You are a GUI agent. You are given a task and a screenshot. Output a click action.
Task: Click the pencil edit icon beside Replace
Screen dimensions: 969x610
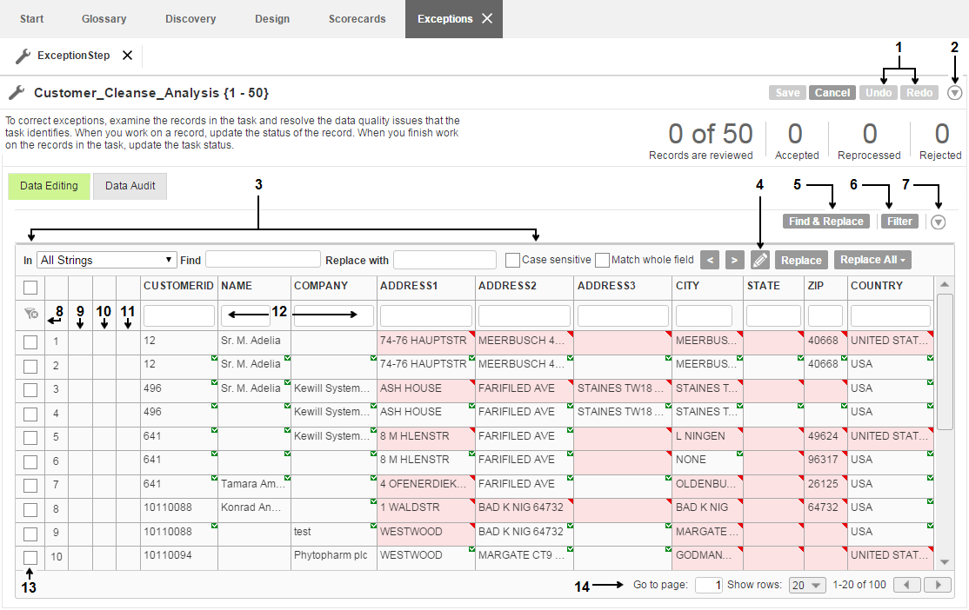(760, 260)
